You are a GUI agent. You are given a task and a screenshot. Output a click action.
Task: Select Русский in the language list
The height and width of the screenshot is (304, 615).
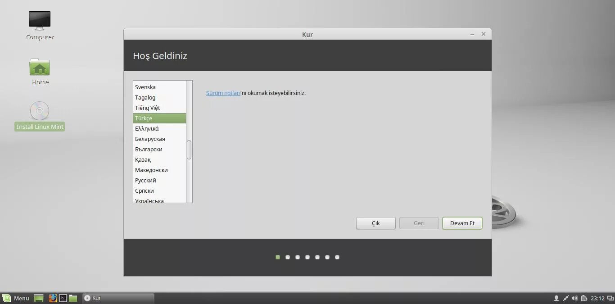(x=159, y=180)
